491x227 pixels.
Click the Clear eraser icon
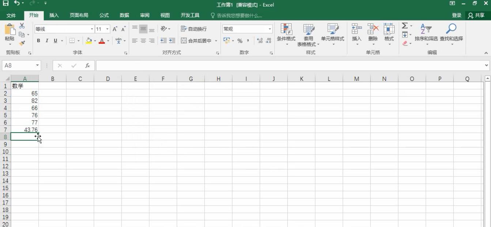[x=405, y=43]
